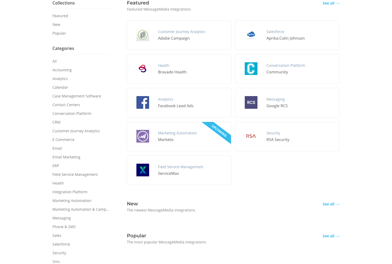Select Salesforce category in sidebar
This screenshot has height=264, width=392.
(61, 244)
